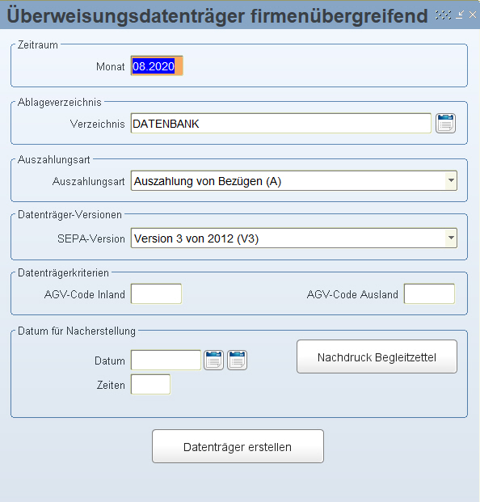Select 'Version 3 von 2012 (V3)' combo box
This screenshot has height=502, width=480.
[294, 238]
